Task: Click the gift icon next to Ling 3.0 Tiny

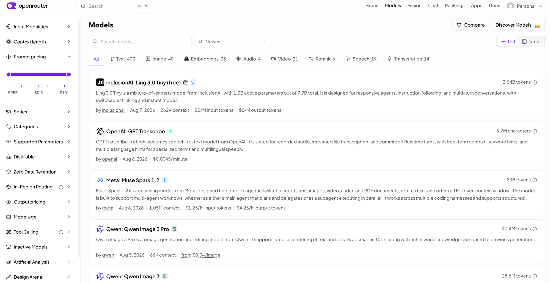Action: pos(185,82)
